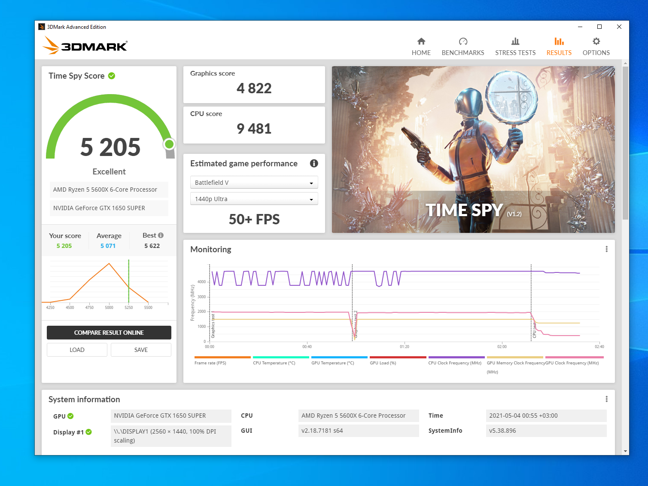Click the 50+ FPS estimate
The width and height of the screenshot is (648, 486).
click(x=254, y=219)
